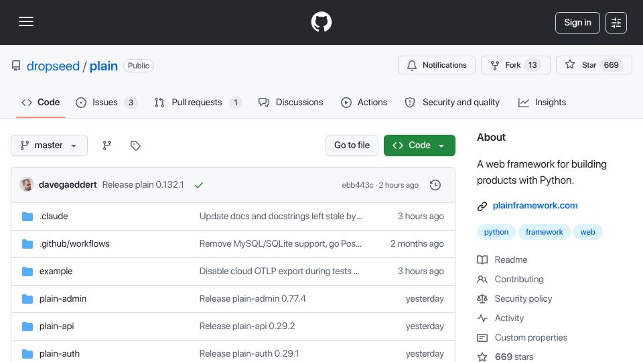The image size is (643, 362).
Task: Open davegaeddert's avatar thumbnail
Action: (x=27, y=185)
